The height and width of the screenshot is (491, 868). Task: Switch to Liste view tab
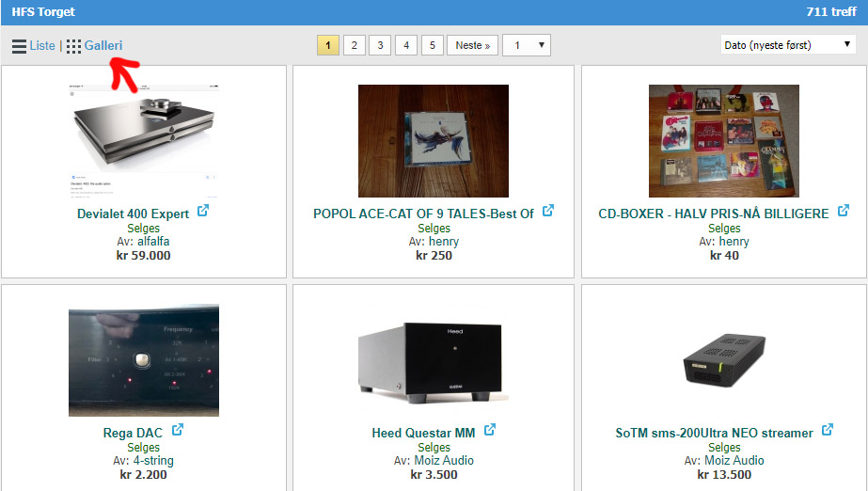42,45
